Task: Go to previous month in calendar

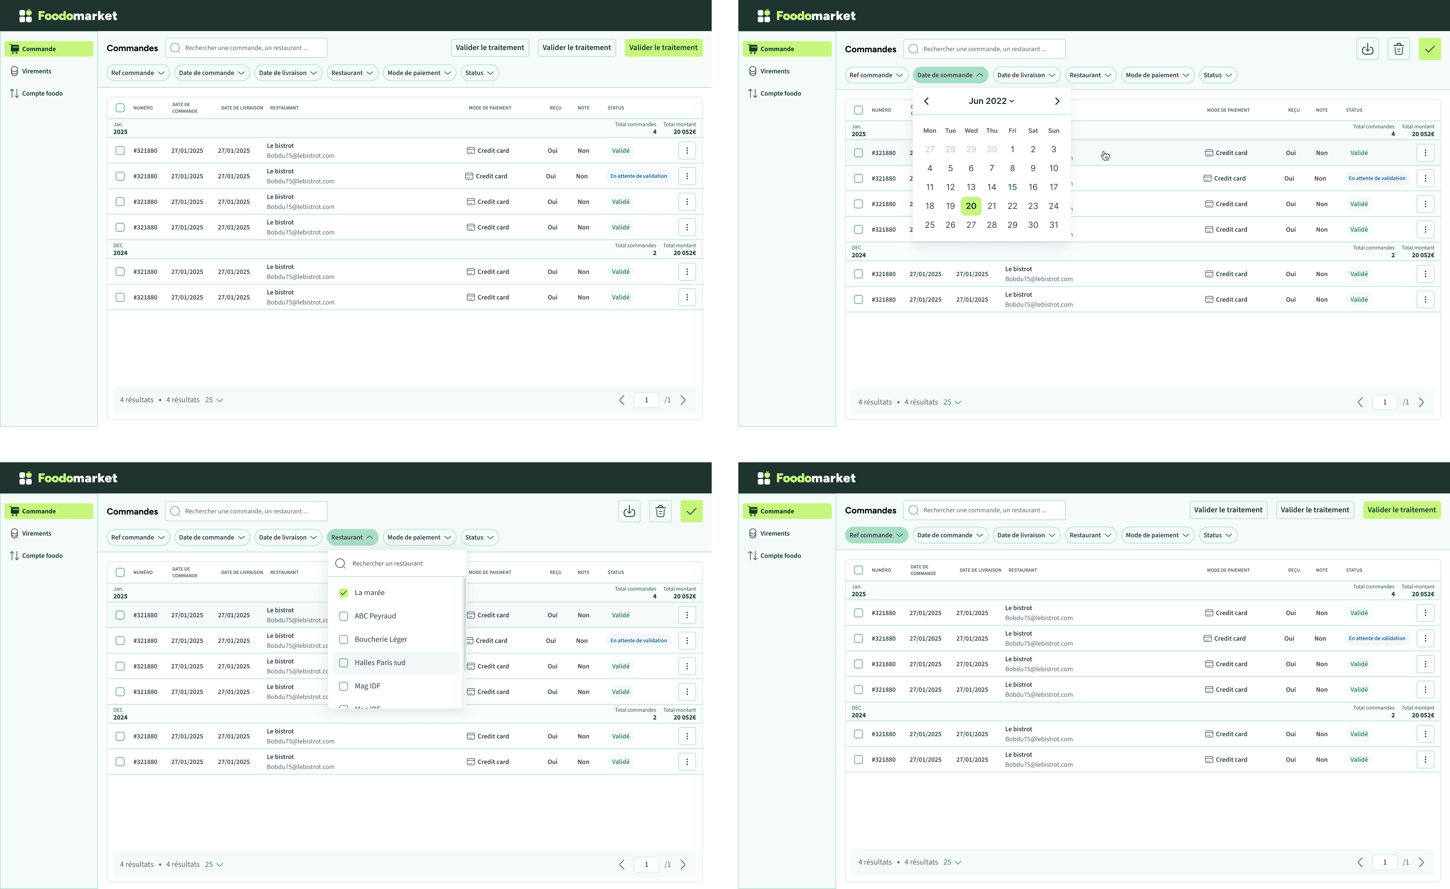Action: point(926,101)
